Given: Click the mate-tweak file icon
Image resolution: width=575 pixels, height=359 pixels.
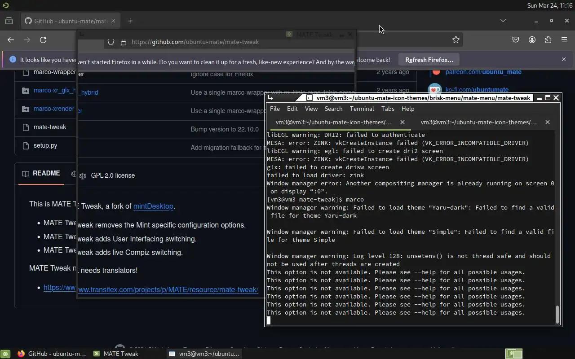Looking at the screenshot, I should (25, 127).
